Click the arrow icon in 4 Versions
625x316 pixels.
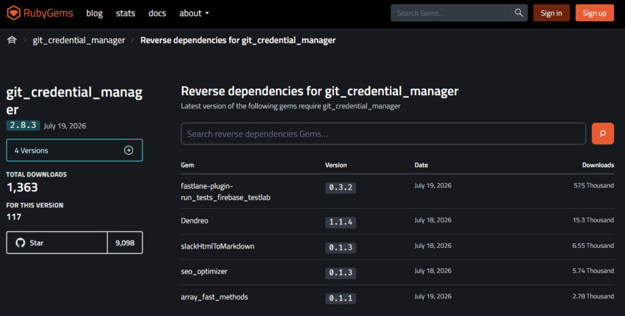(128, 150)
